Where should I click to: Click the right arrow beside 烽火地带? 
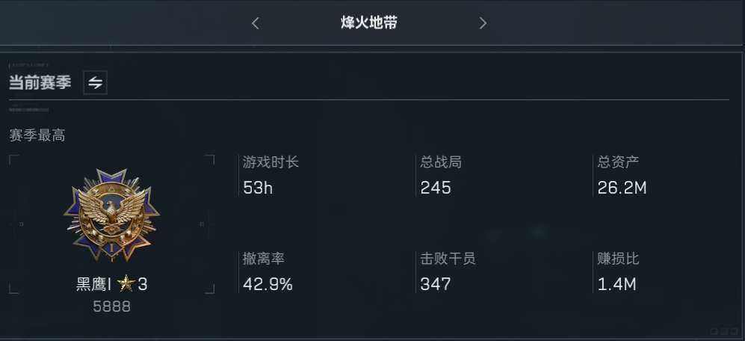click(x=483, y=23)
